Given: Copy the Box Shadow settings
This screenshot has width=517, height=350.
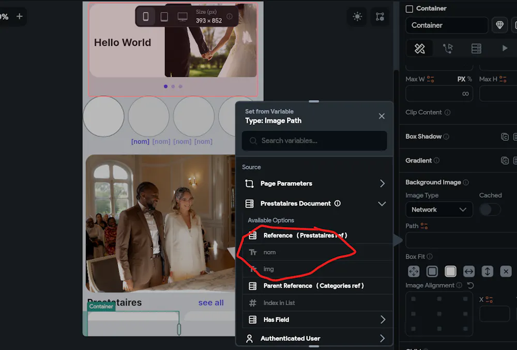Looking at the screenshot, I should tap(505, 137).
